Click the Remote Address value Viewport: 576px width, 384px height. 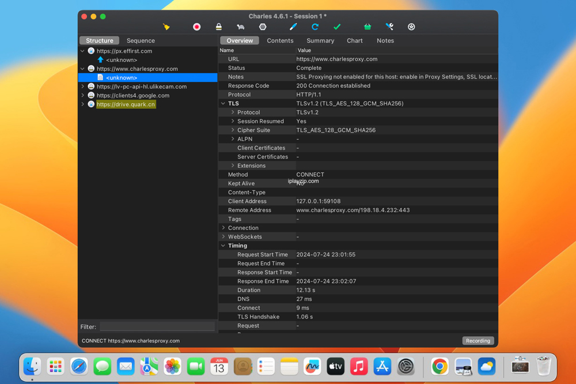(x=353, y=210)
